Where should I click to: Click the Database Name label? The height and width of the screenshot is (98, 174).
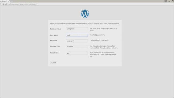point(55,29)
